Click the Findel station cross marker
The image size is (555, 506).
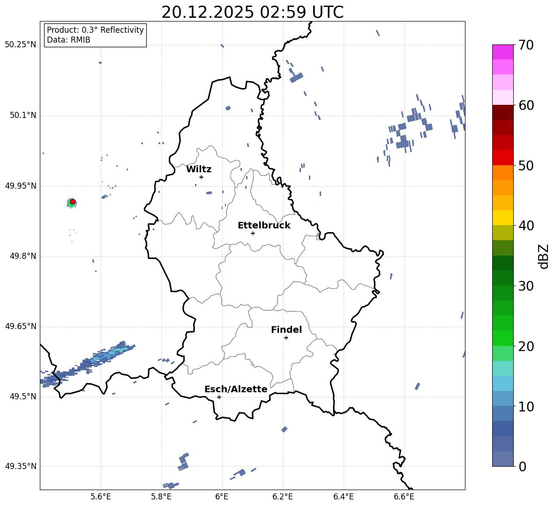tap(286, 338)
